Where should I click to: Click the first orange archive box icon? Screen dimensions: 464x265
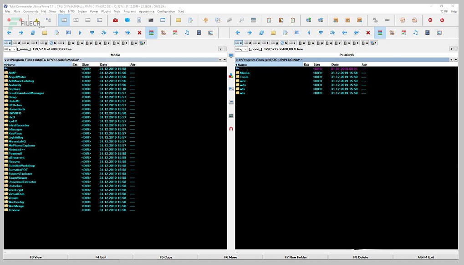point(336,20)
